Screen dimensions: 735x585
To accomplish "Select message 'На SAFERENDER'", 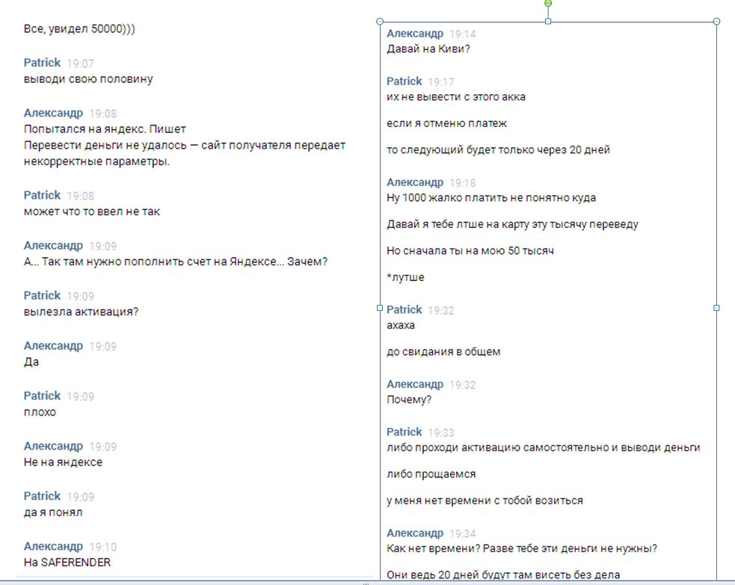I will [67, 562].
